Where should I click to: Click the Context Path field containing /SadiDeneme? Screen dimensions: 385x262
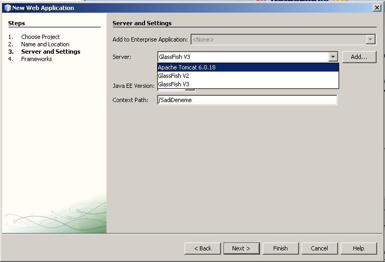click(x=247, y=100)
